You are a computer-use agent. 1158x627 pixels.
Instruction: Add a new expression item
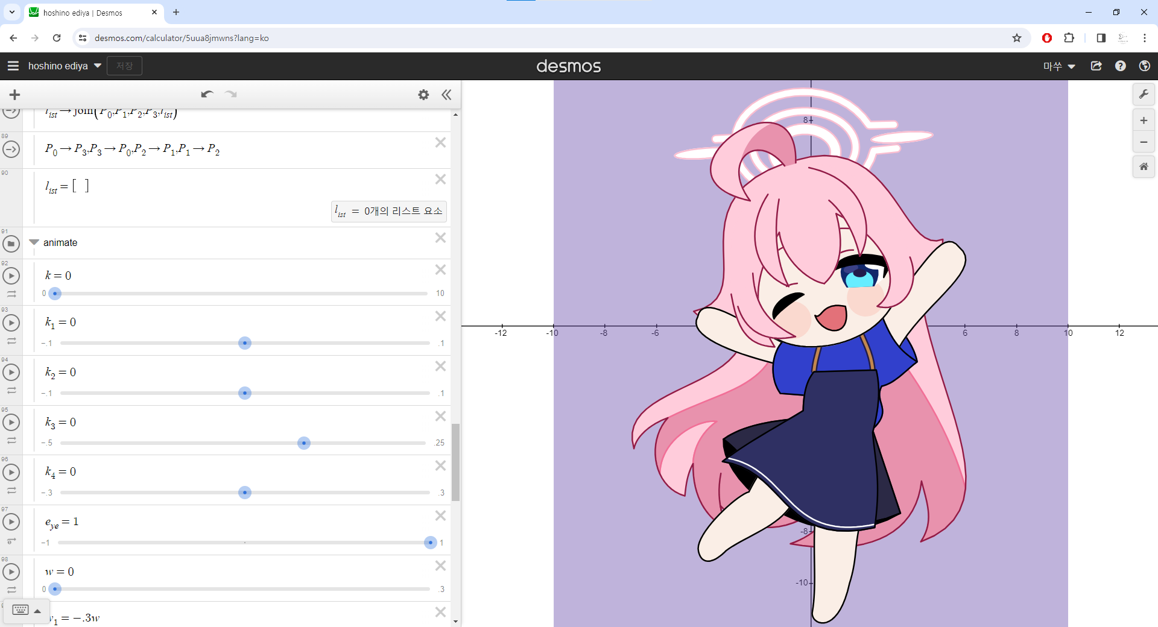click(15, 95)
